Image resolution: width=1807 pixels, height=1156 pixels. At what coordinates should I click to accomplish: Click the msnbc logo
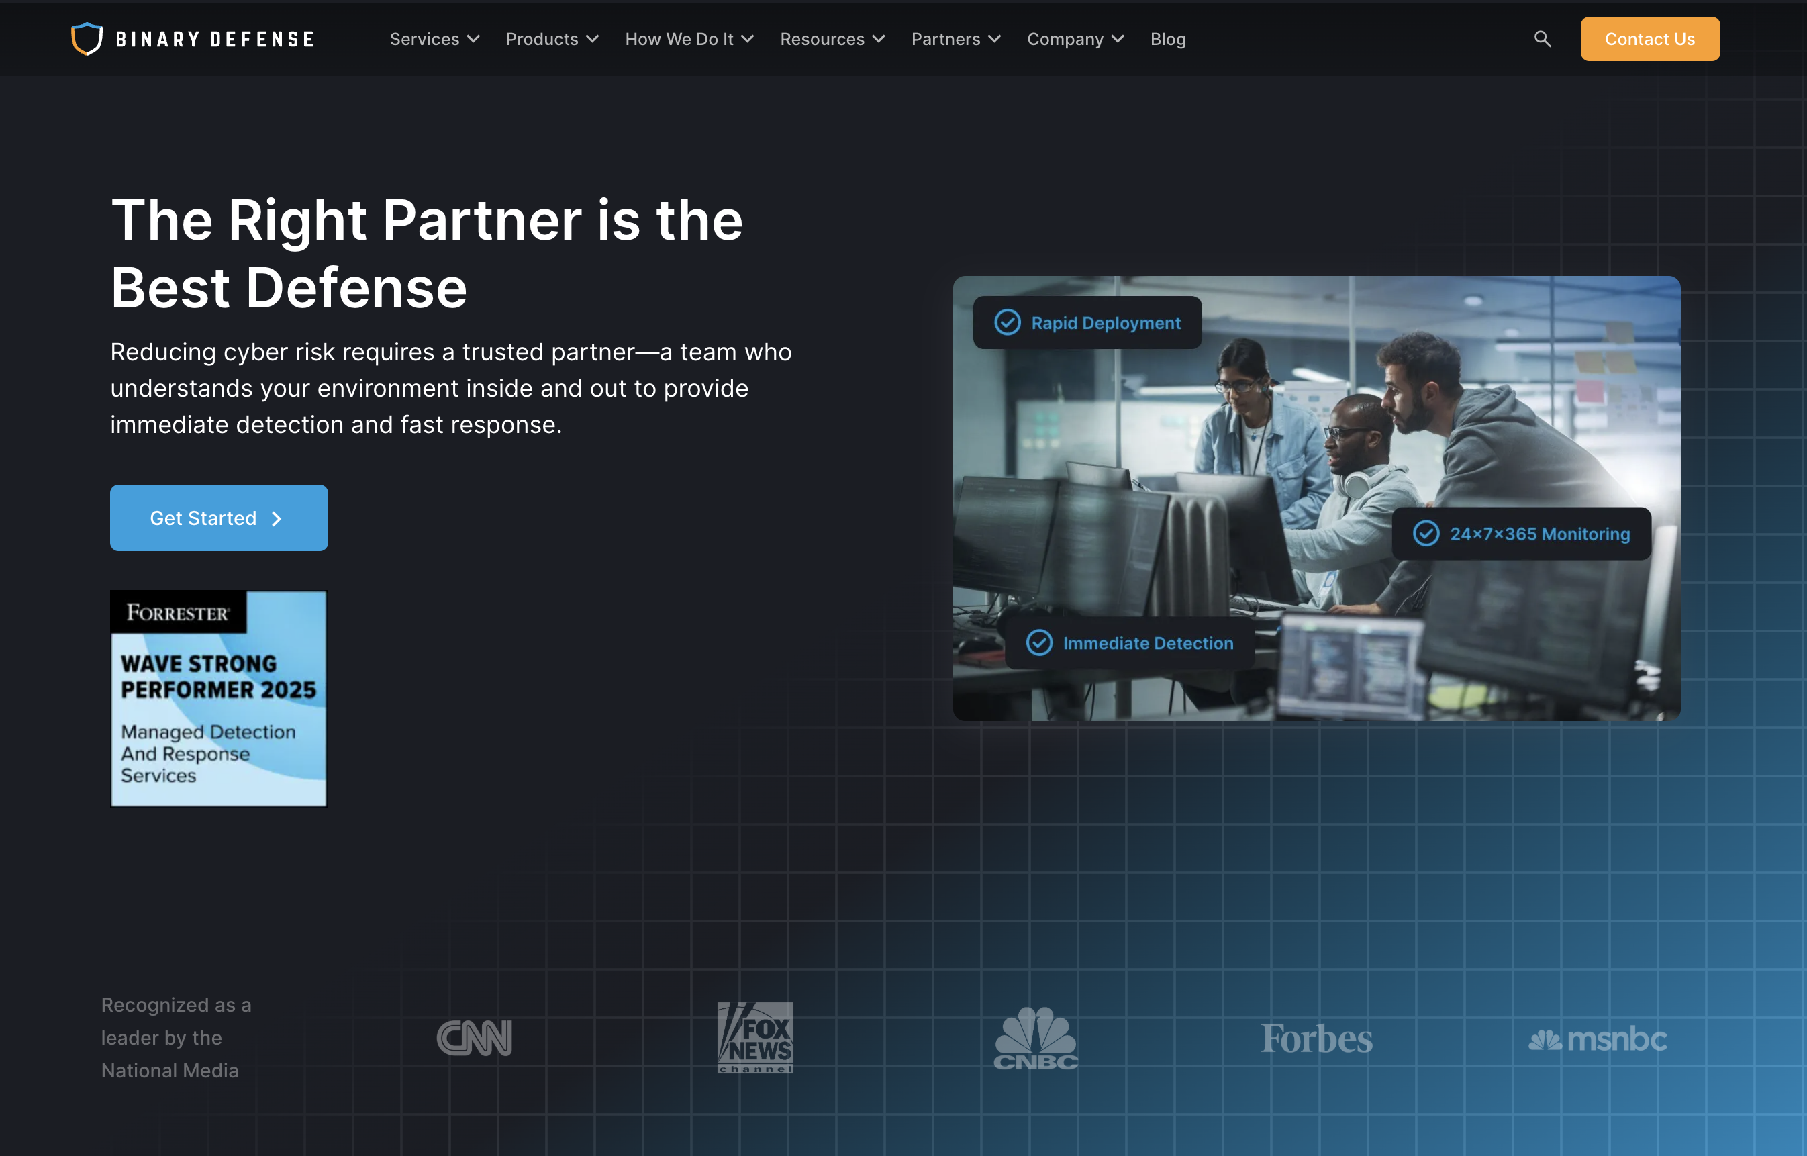[x=1598, y=1039]
